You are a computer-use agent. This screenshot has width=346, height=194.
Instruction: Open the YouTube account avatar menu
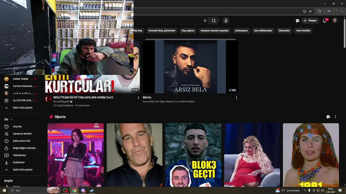[x=335, y=21]
